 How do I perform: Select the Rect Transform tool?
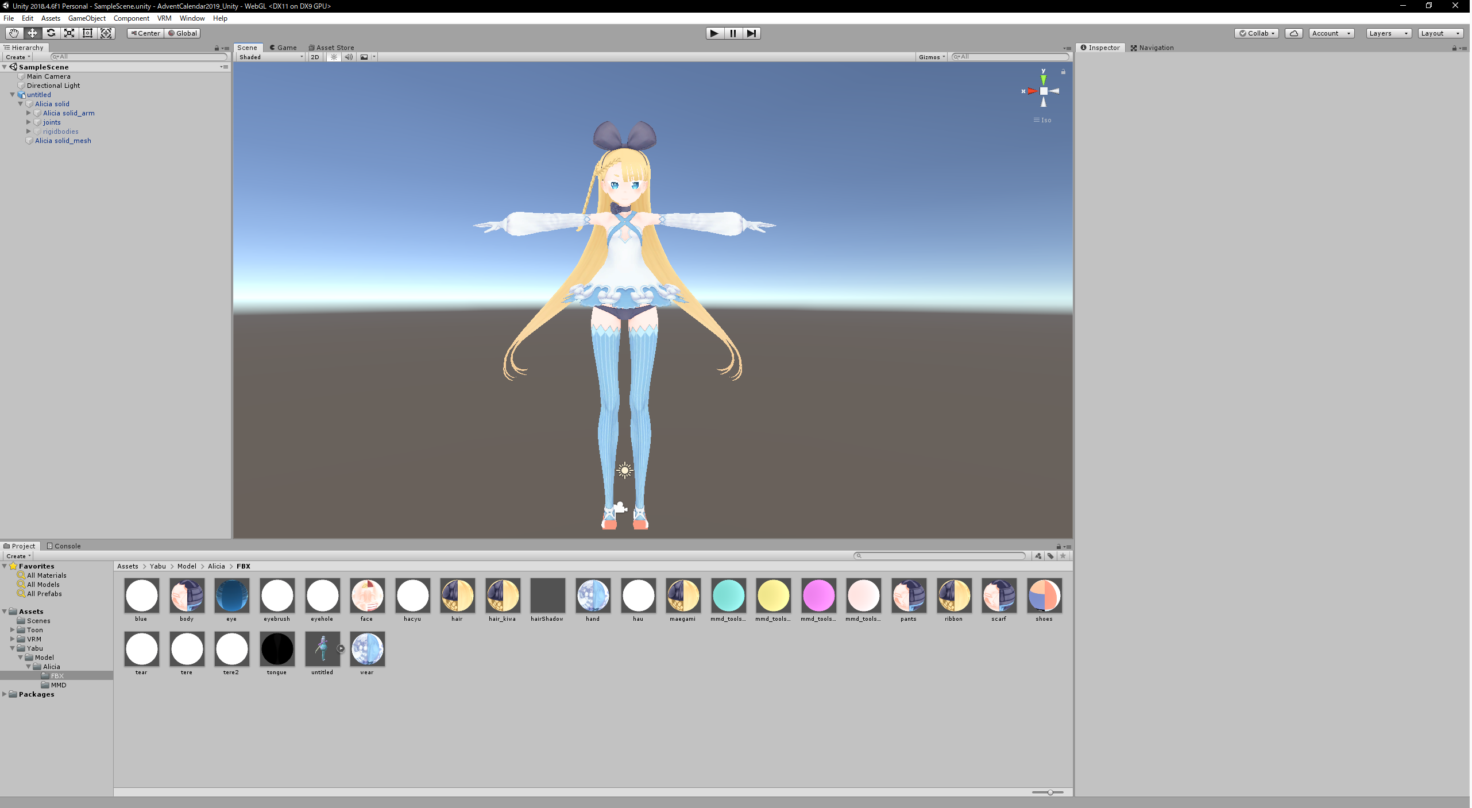87,33
